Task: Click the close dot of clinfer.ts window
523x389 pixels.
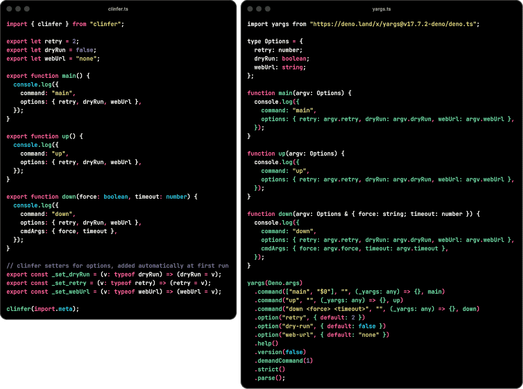Action: pos(9,9)
